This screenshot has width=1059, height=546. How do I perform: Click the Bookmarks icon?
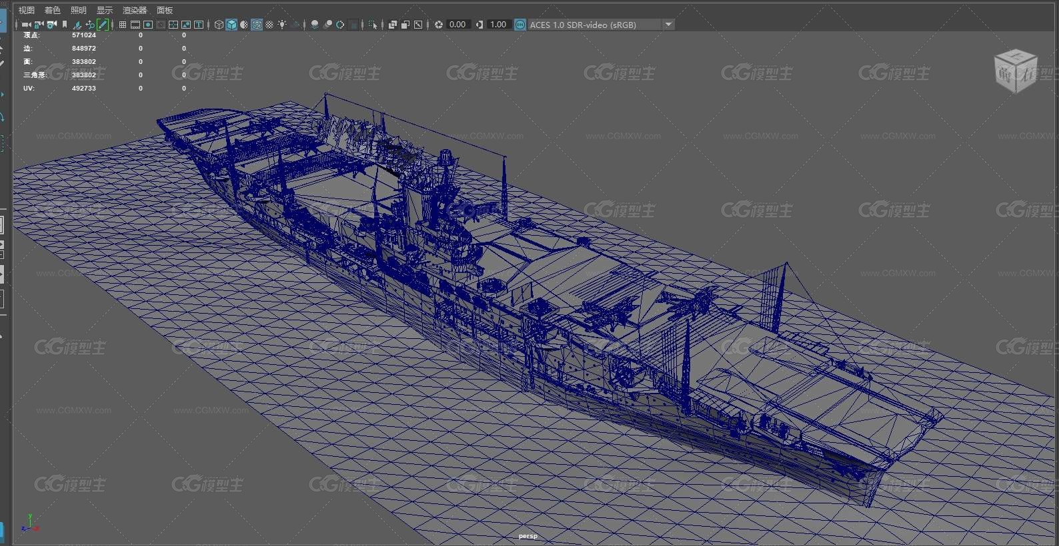(65, 25)
